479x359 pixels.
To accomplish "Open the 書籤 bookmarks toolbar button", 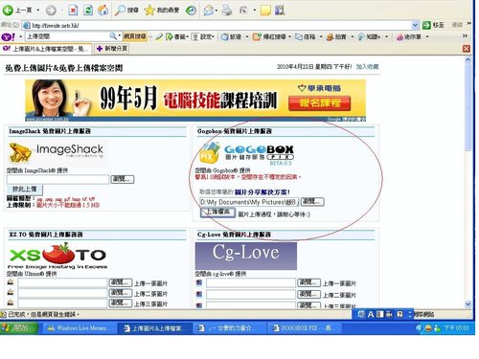I will pos(177,36).
